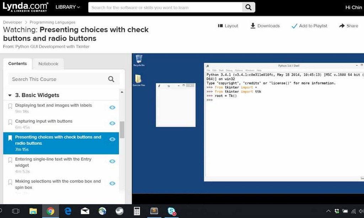Click the Lynda.com logo
Screen dimensions: 364x218
pos(25,7)
